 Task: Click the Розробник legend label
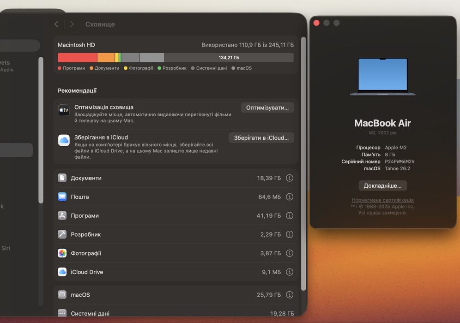click(x=175, y=68)
